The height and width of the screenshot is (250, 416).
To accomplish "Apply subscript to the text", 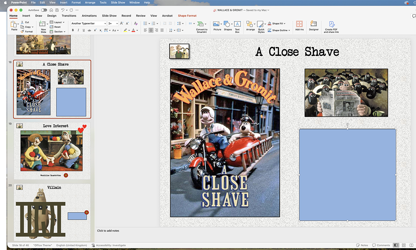I will (101, 30).
